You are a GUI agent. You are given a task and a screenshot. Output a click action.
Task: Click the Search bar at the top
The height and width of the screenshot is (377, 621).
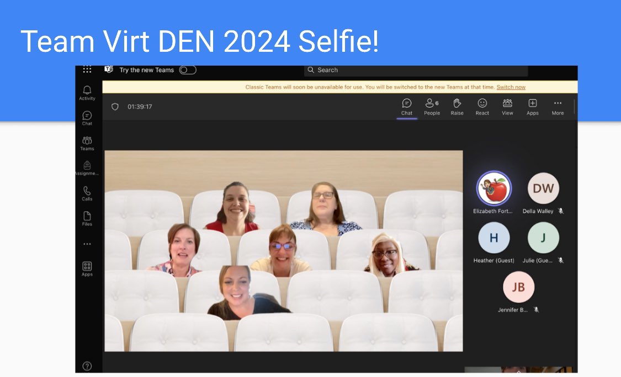tap(417, 70)
